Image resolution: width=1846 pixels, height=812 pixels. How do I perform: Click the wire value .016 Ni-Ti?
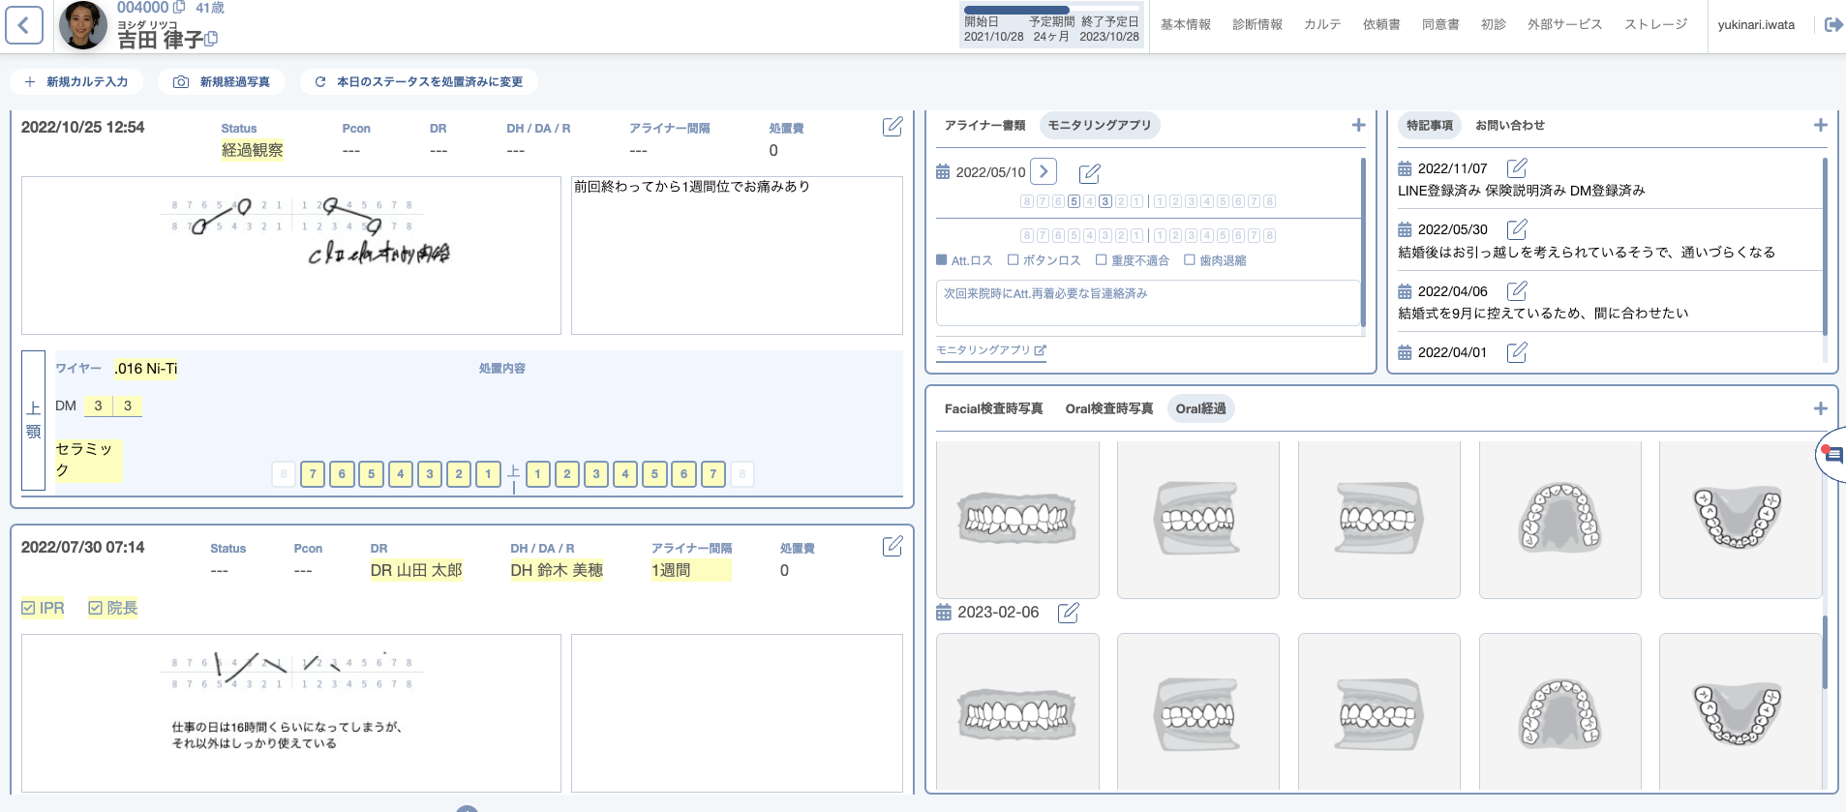tap(146, 369)
